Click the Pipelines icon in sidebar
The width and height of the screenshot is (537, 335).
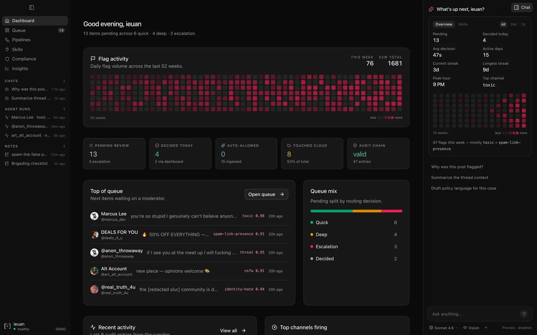pyautogui.click(x=7, y=40)
